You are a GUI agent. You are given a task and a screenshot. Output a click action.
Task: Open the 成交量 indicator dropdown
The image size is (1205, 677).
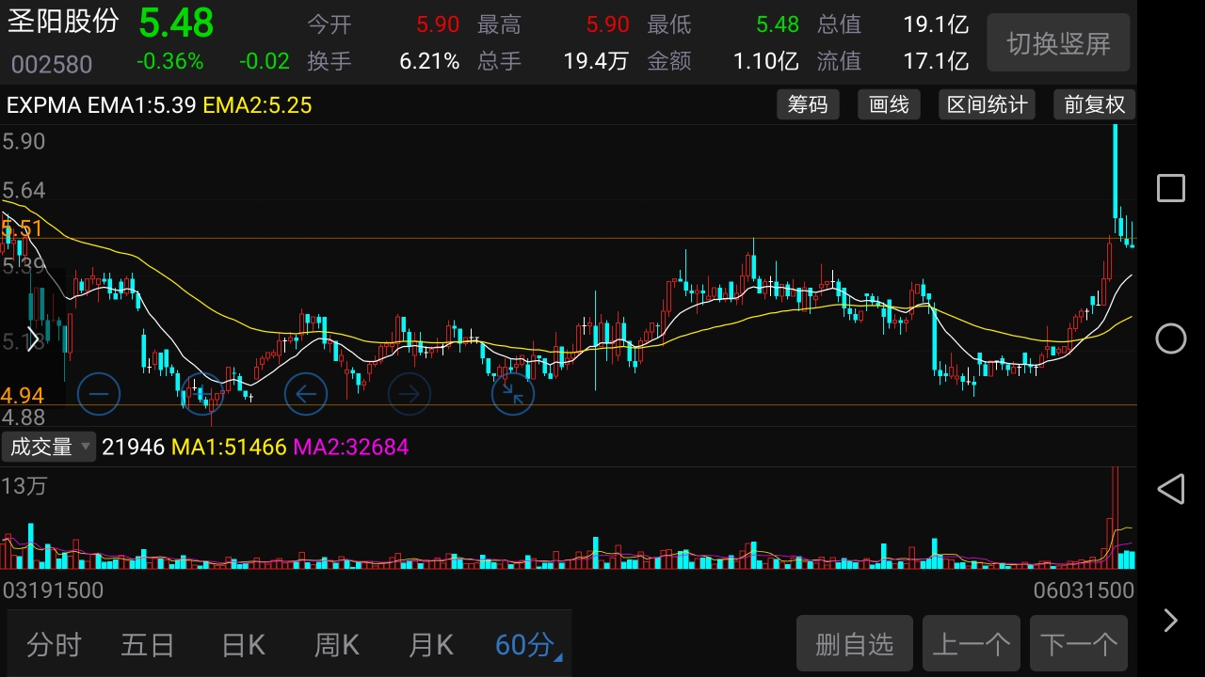(49, 447)
